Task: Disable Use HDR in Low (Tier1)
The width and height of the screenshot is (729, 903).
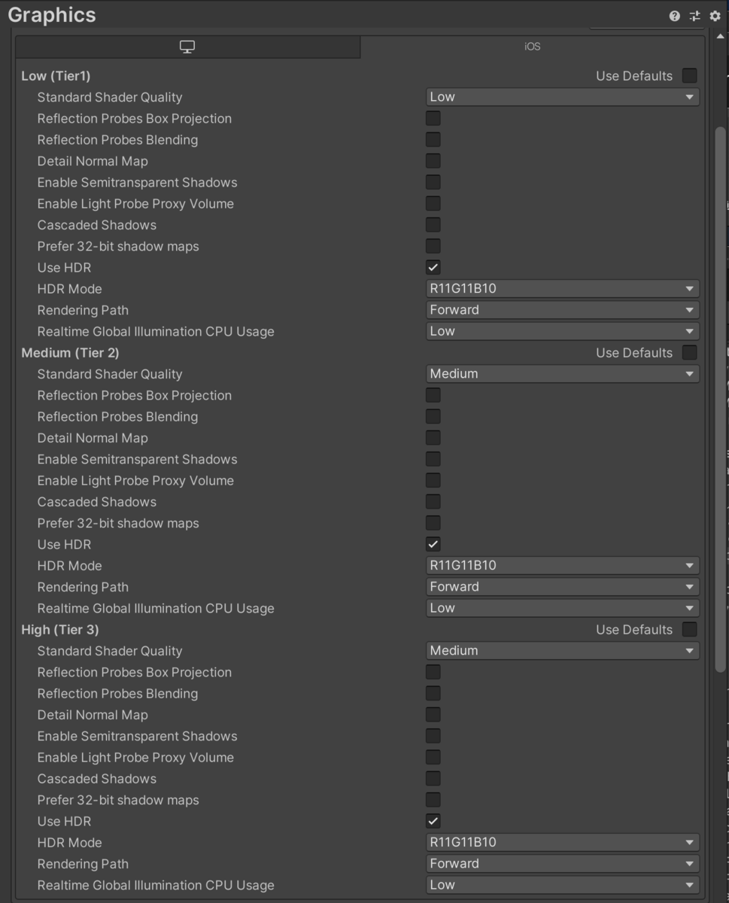Action: tap(433, 267)
